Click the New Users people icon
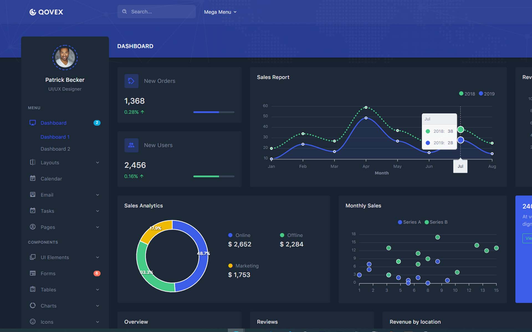Viewport: 532px width, 332px height. [131, 145]
